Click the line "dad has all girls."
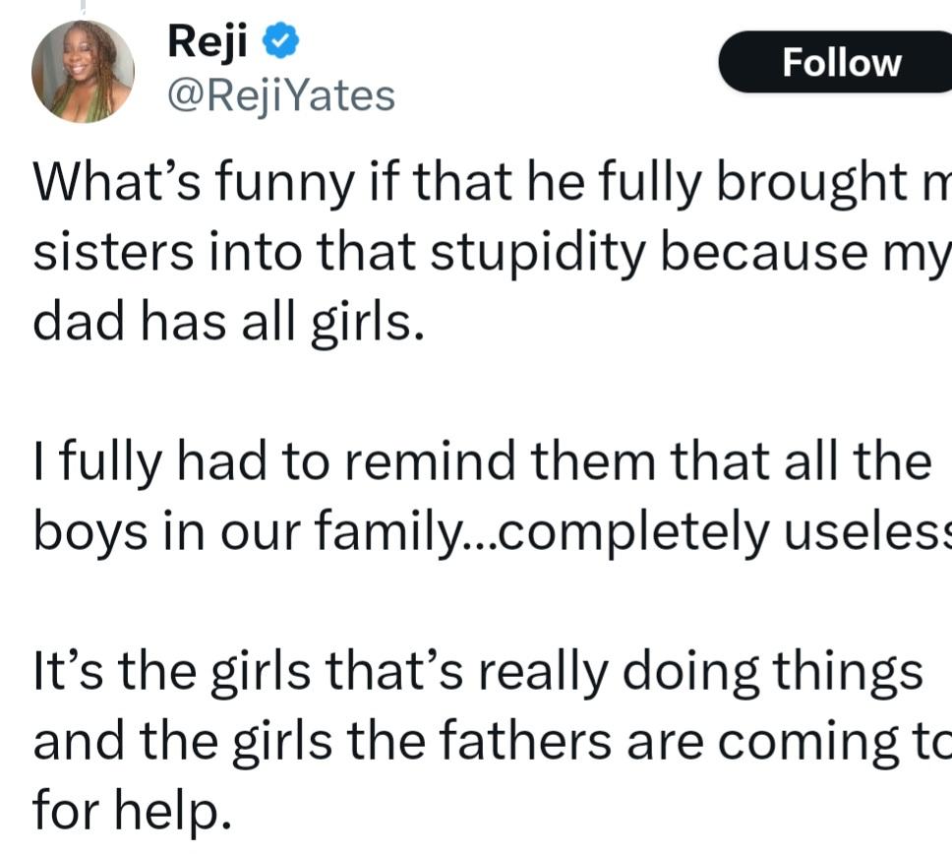The width and height of the screenshot is (952, 854). 229,321
